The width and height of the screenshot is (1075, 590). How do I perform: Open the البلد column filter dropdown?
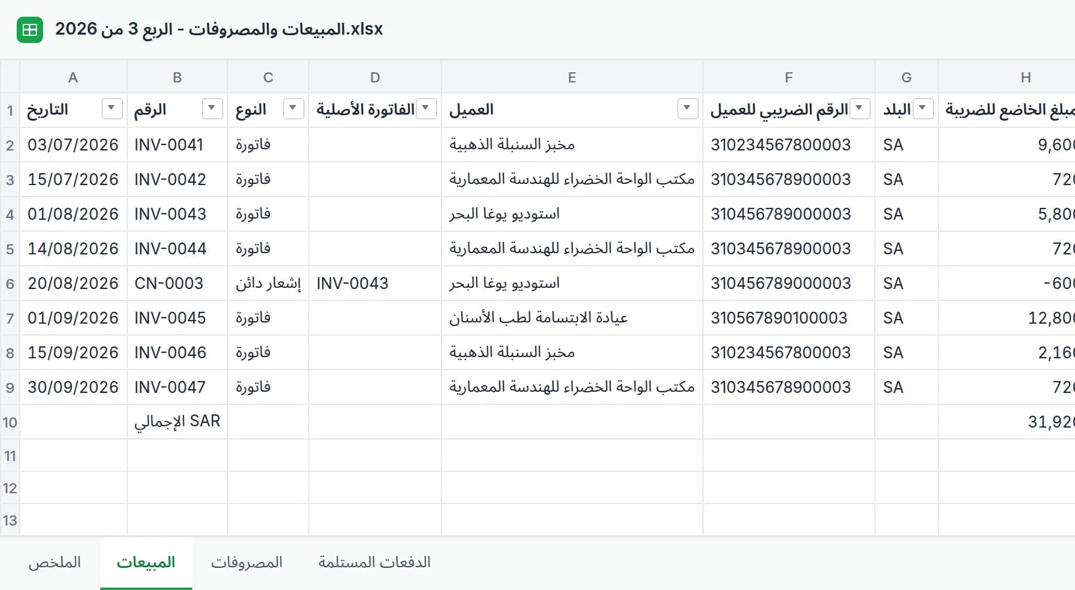pos(923,109)
